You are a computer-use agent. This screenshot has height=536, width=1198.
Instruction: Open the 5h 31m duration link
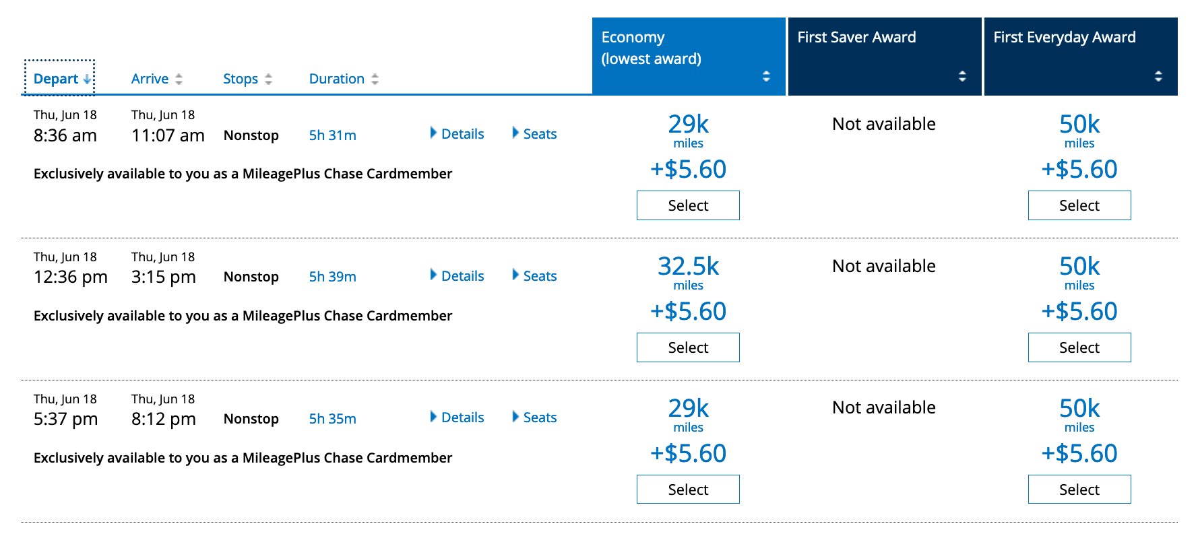(332, 135)
